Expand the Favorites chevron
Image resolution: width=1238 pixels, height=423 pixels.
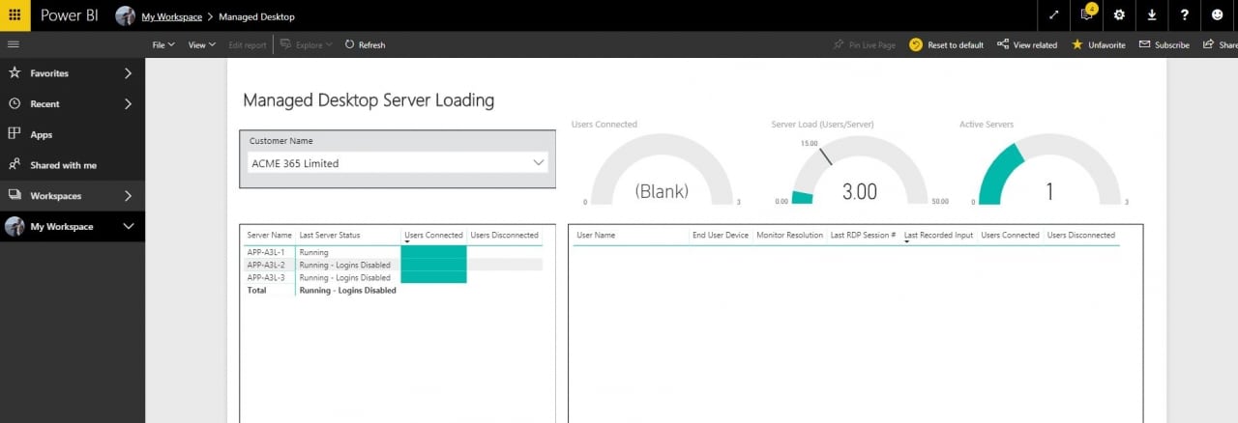click(129, 73)
